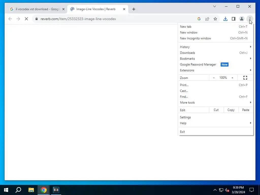Close the Image-Line Vocodex Reverb tab
The width and height of the screenshot is (260, 195).
coord(124,9)
